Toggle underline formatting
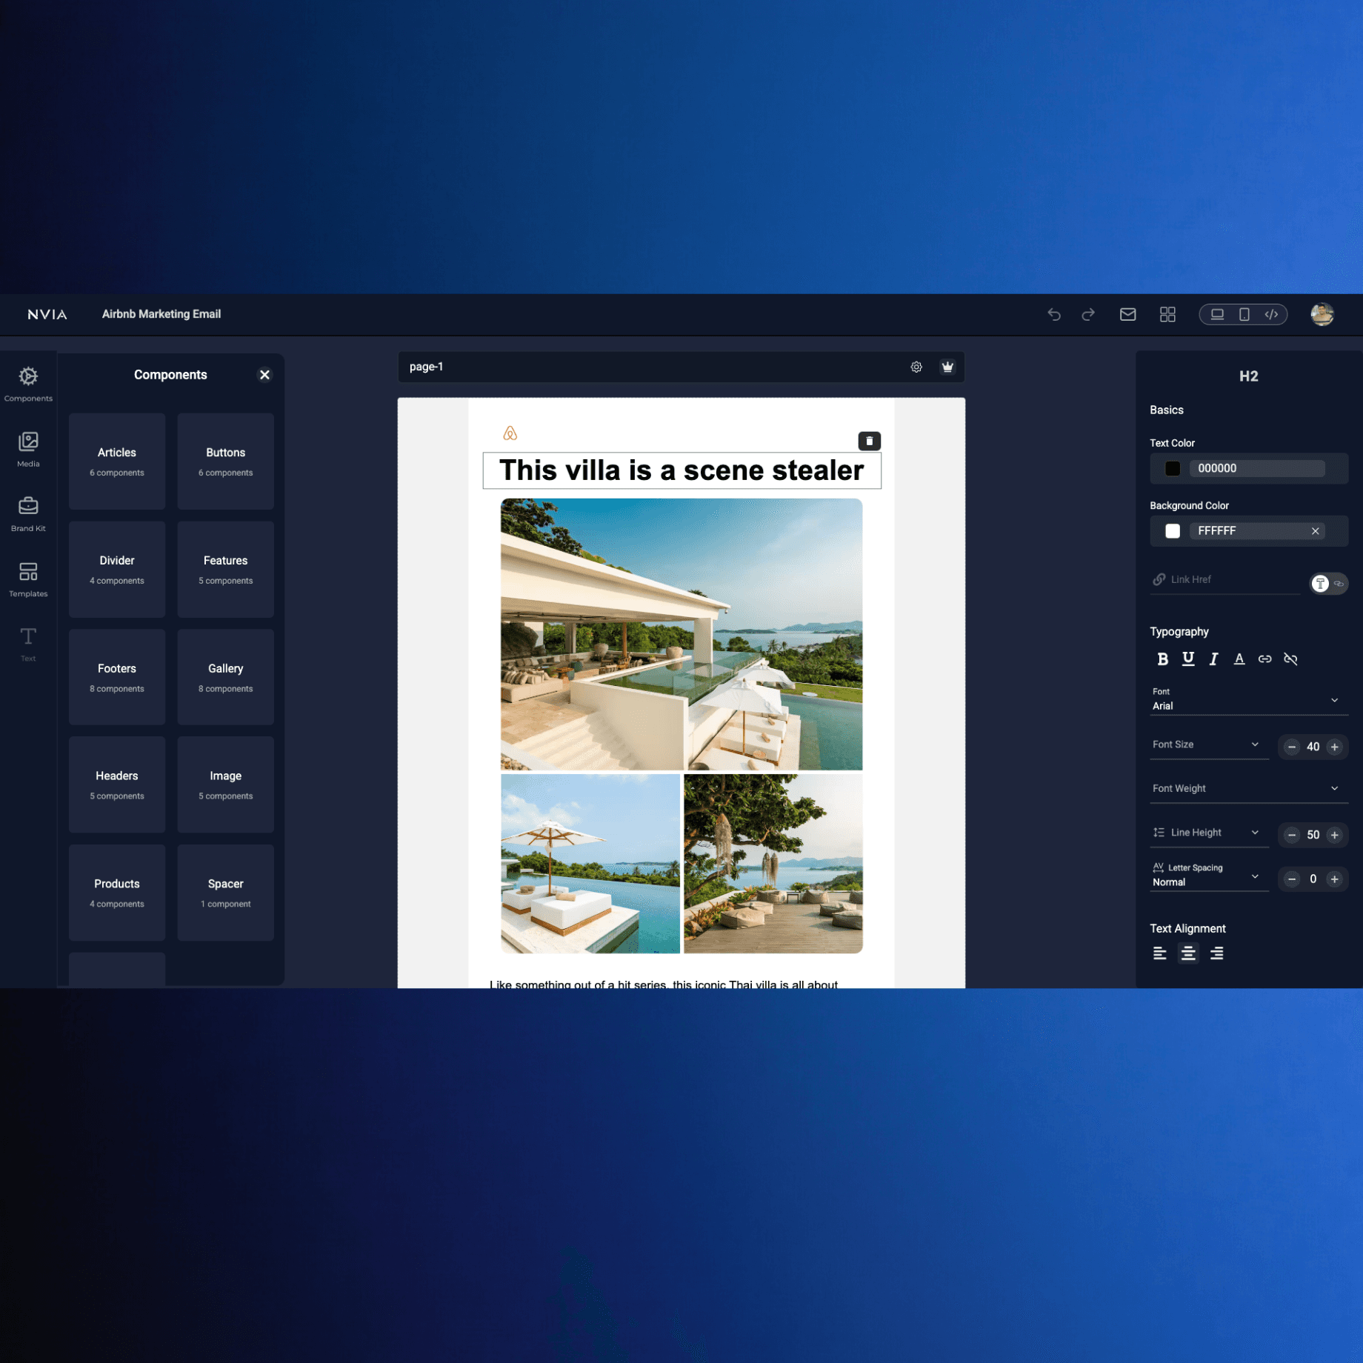Image resolution: width=1363 pixels, height=1363 pixels. pyautogui.click(x=1187, y=659)
